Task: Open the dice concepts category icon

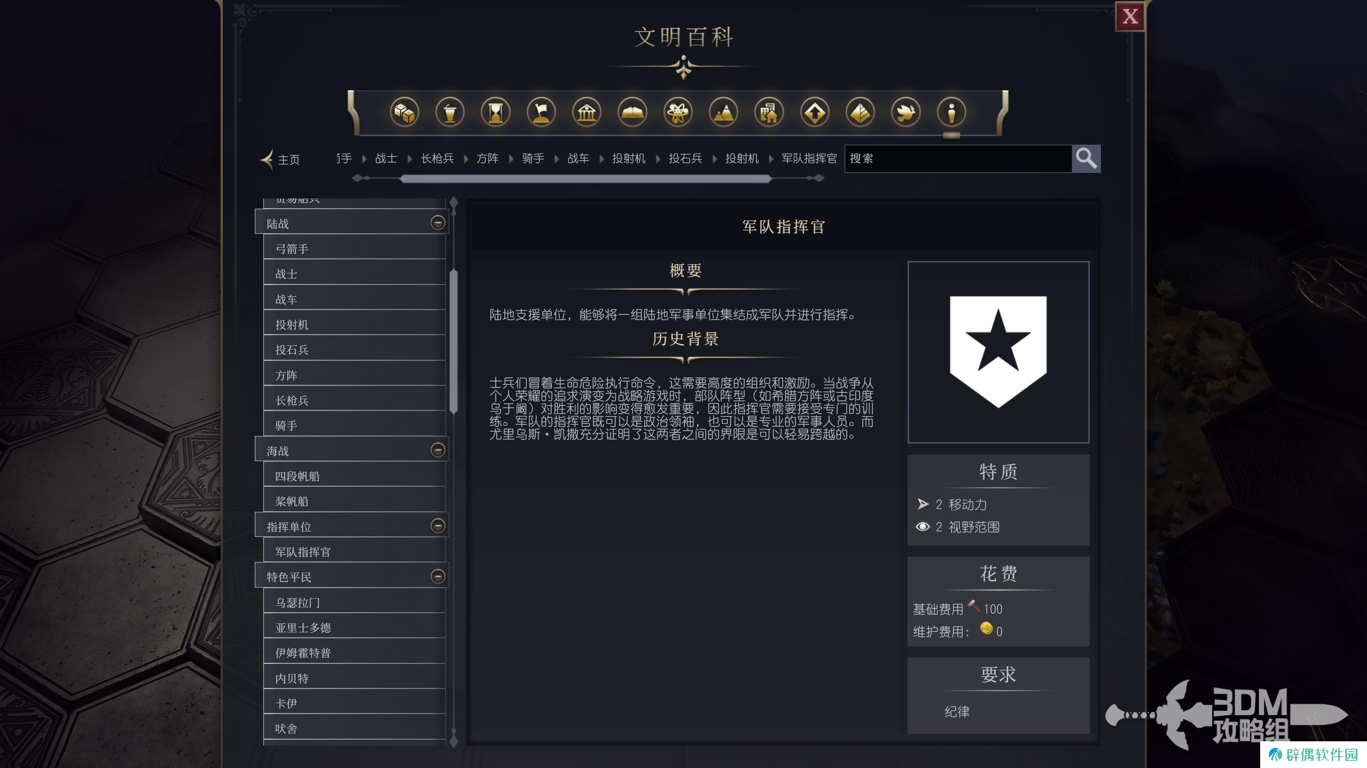Action: click(x=404, y=113)
